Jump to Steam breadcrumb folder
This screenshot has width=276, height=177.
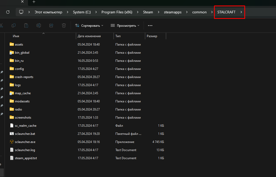pos(148,12)
